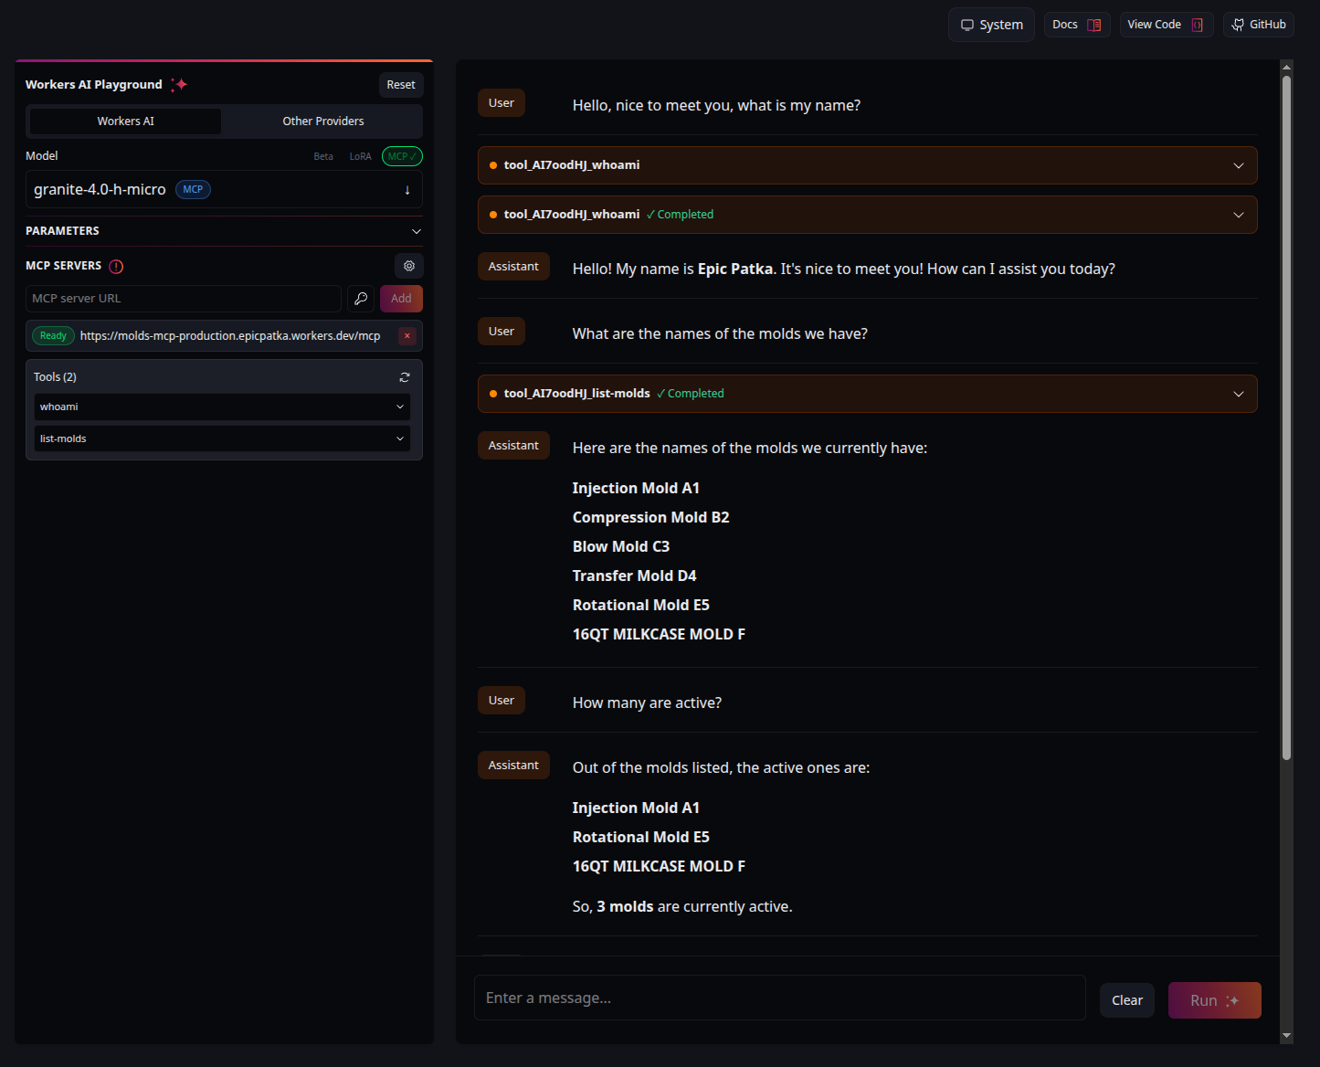Click the 'Blow Mold C3' text
The width and height of the screenshot is (1320, 1067).
(621, 547)
